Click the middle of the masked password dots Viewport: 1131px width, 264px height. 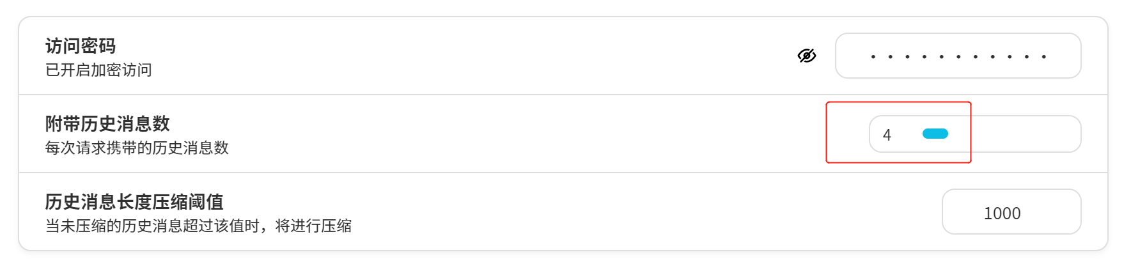pyautogui.click(x=958, y=57)
